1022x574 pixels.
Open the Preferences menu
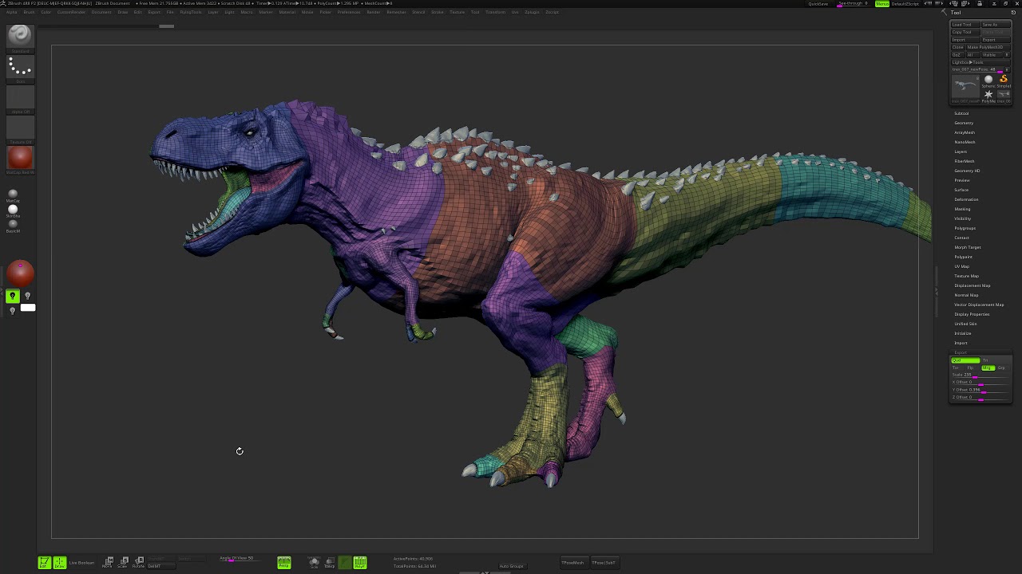pos(349,12)
